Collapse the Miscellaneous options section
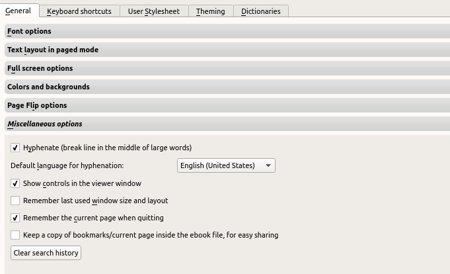The image size is (450, 274). pos(227,124)
